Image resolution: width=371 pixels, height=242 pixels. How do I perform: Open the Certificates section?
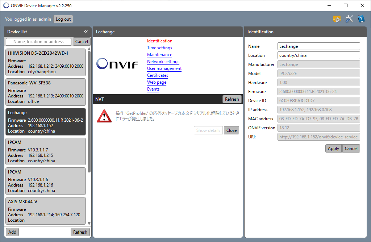point(158,75)
